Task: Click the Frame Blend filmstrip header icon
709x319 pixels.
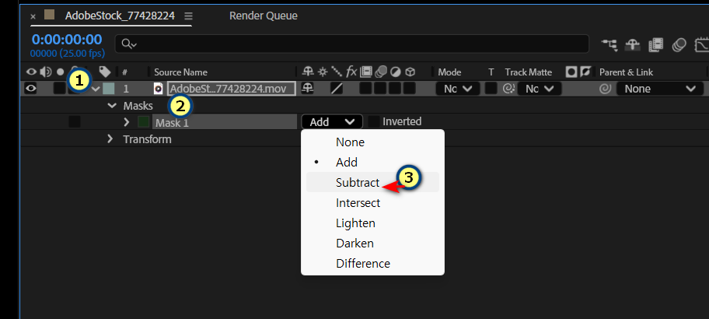Action: click(x=366, y=72)
